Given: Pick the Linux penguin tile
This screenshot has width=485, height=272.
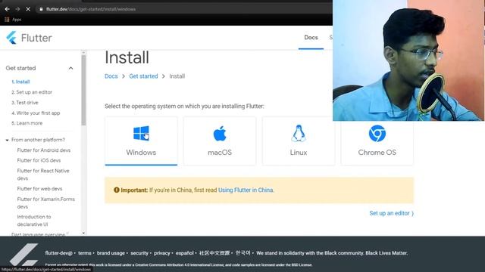Looking at the screenshot, I should pos(299,141).
